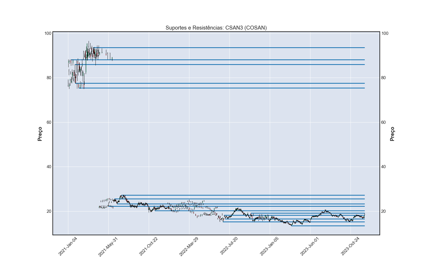Click the x-axis date label 2021-Jan-04
The width and height of the screenshot is (422, 264).
pyautogui.click(x=68, y=246)
